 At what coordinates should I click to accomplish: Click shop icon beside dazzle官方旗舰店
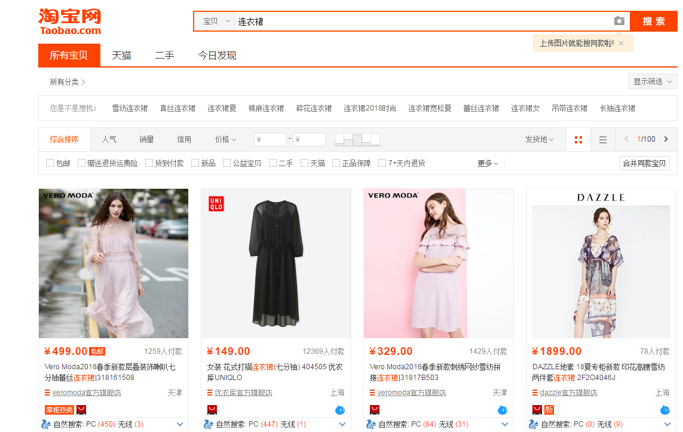coord(535,393)
